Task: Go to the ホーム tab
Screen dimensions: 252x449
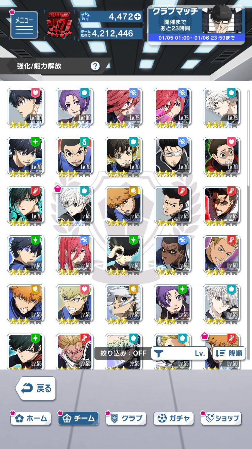Action: [31, 418]
